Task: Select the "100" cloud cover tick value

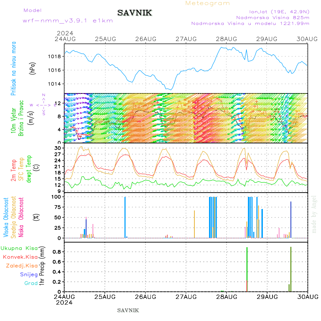Action: [56, 197]
